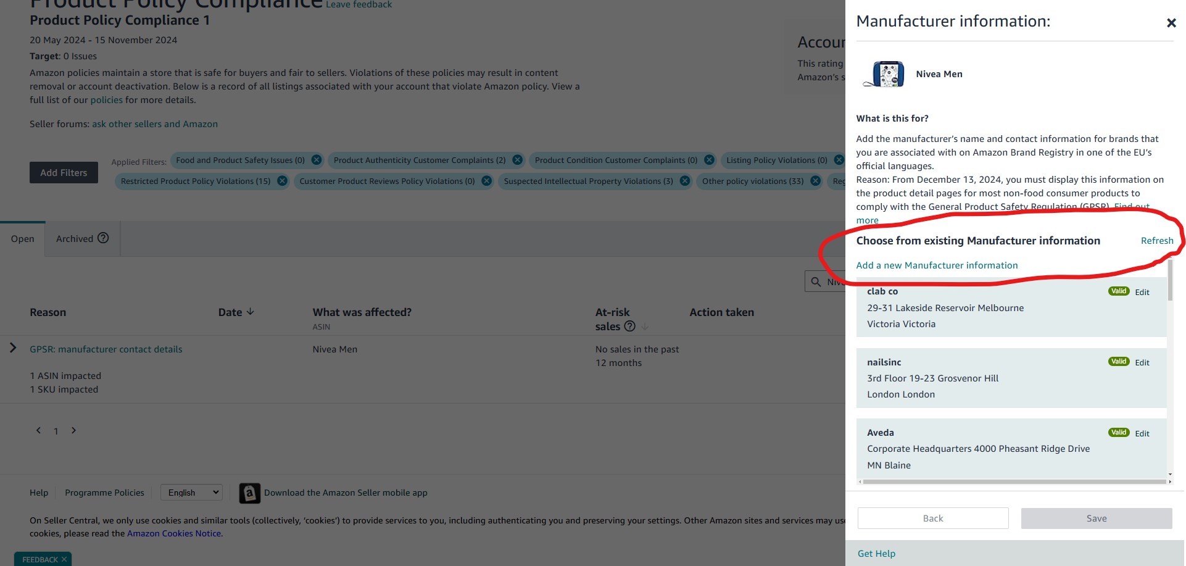Viewport: 1186px width, 566px height.
Task: Remove Product Authenticity Customer Complaints filter
Action: click(517, 160)
